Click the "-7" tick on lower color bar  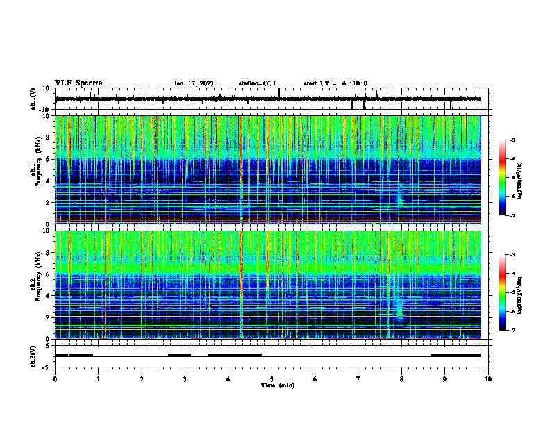point(512,330)
